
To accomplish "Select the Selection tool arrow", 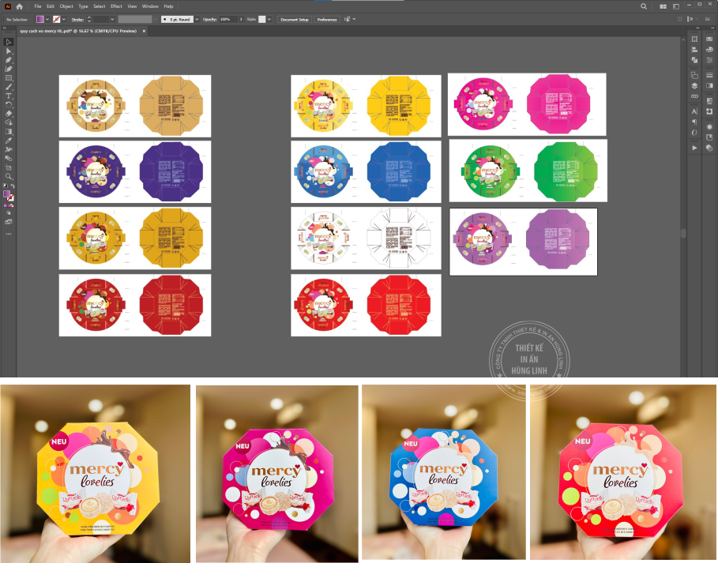I will click(x=8, y=42).
